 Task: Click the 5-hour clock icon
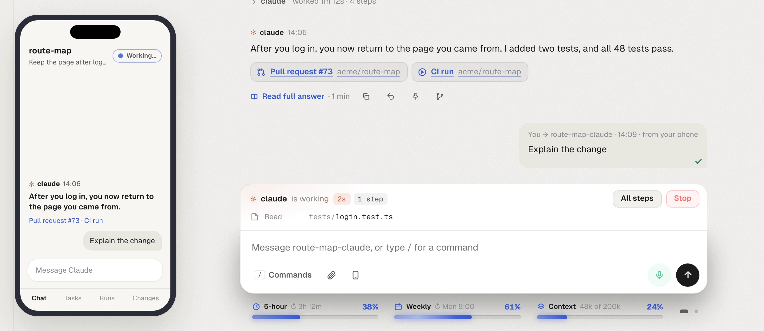[x=256, y=306]
